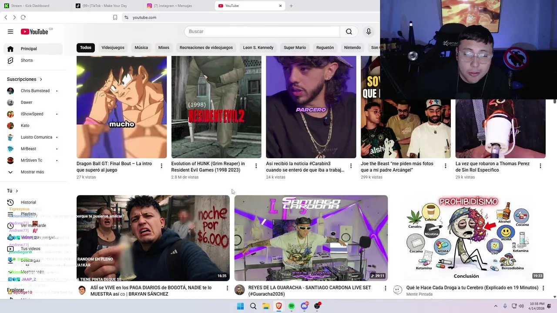The width and height of the screenshot is (557, 313).
Task: Select the Videojuegos filter chip
Action: pos(113,47)
